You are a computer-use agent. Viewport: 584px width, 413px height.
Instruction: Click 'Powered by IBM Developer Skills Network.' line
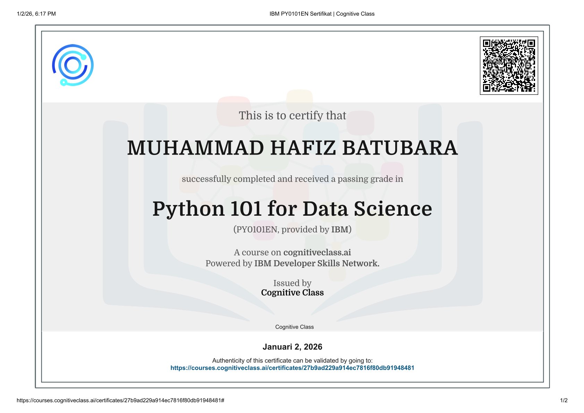[x=292, y=263]
